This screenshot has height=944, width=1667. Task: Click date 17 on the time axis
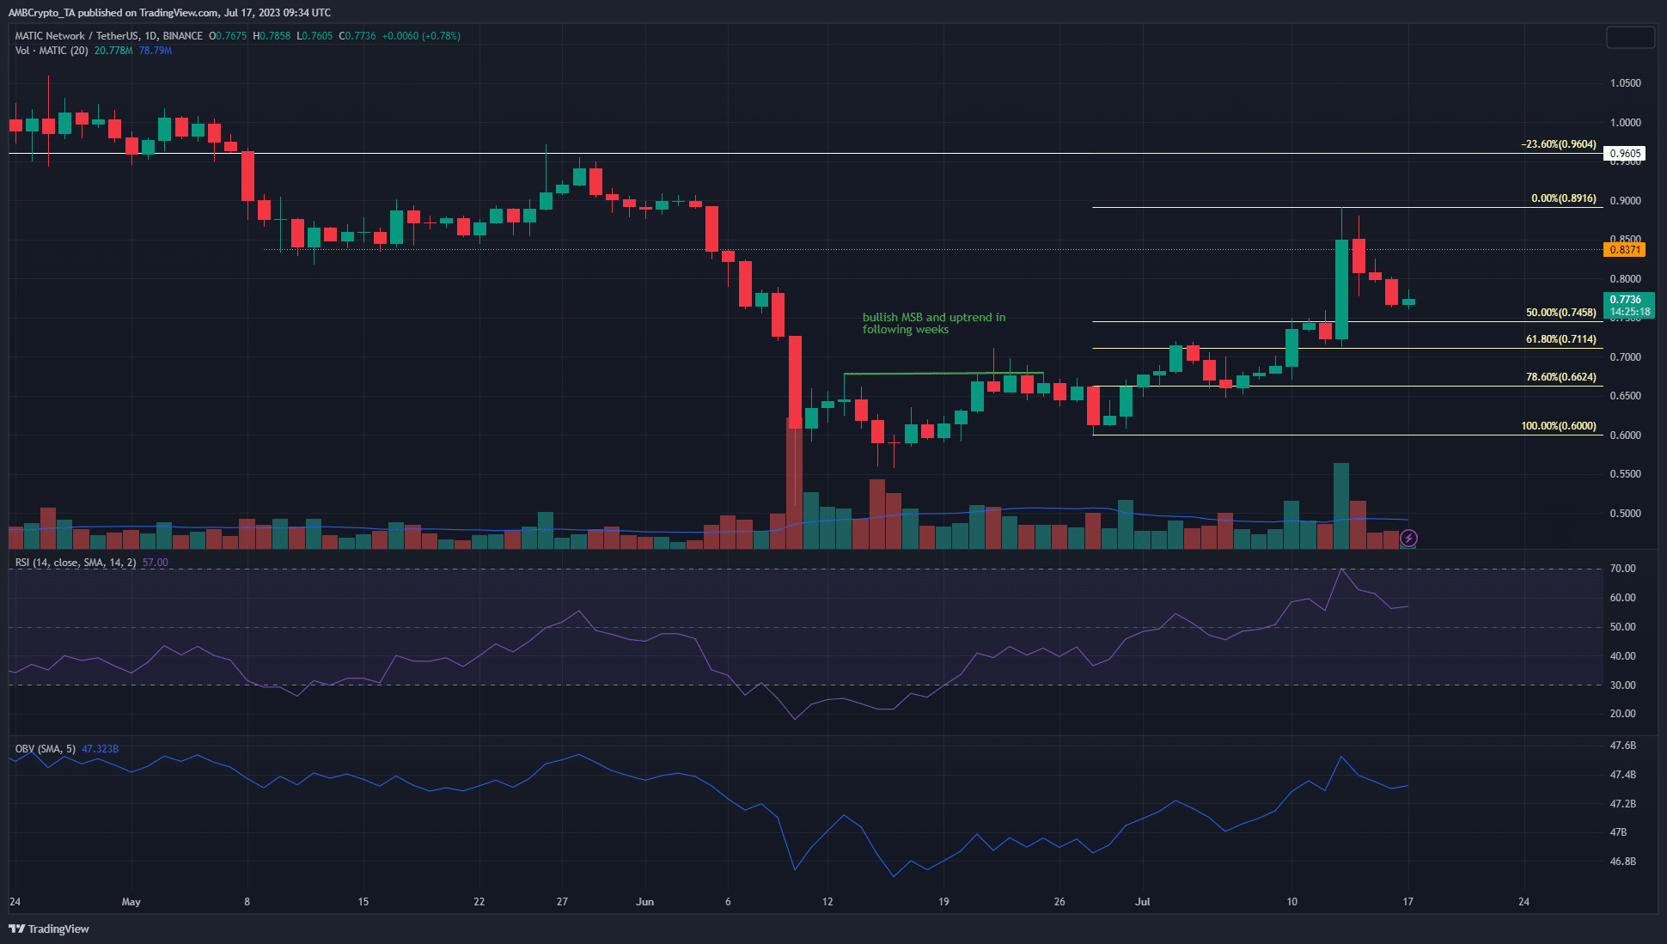coord(1407,902)
